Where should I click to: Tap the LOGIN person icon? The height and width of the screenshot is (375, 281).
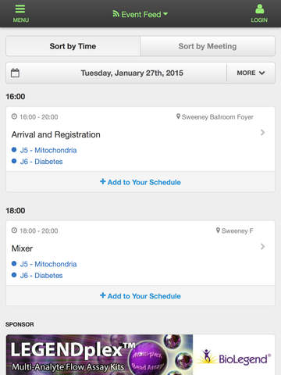(259, 9)
